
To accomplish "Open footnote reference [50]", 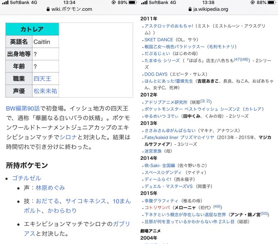I will [264, 213].
